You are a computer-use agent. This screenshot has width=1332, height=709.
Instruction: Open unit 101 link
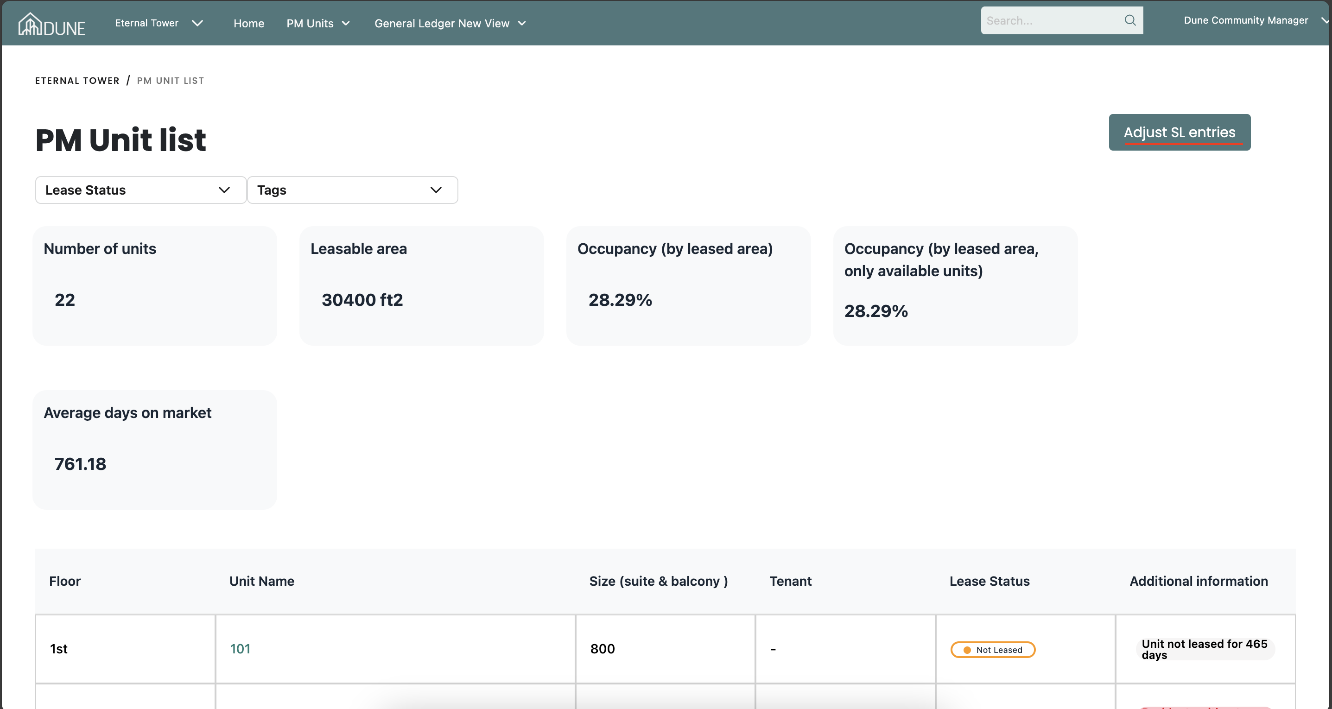pyautogui.click(x=240, y=648)
